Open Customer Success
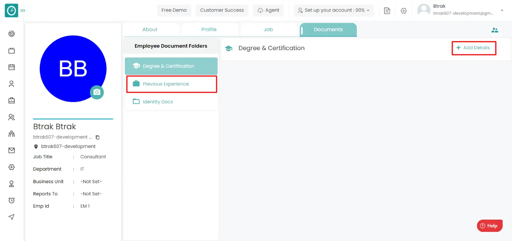The width and height of the screenshot is (512, 241). point(222,10)
